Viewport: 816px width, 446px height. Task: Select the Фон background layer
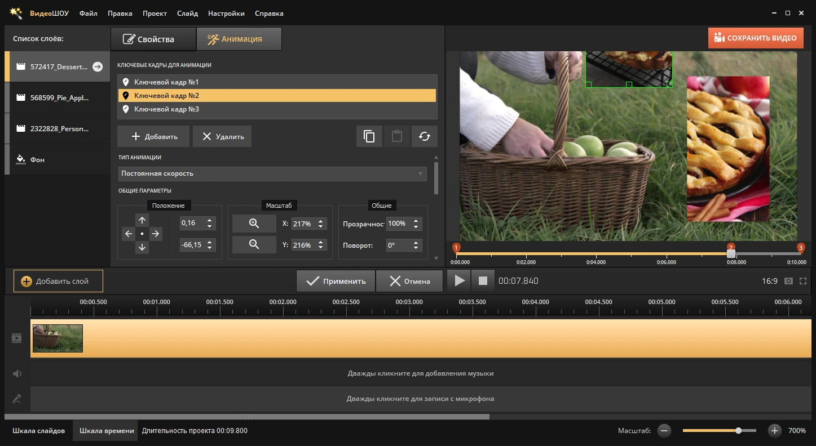58,159
